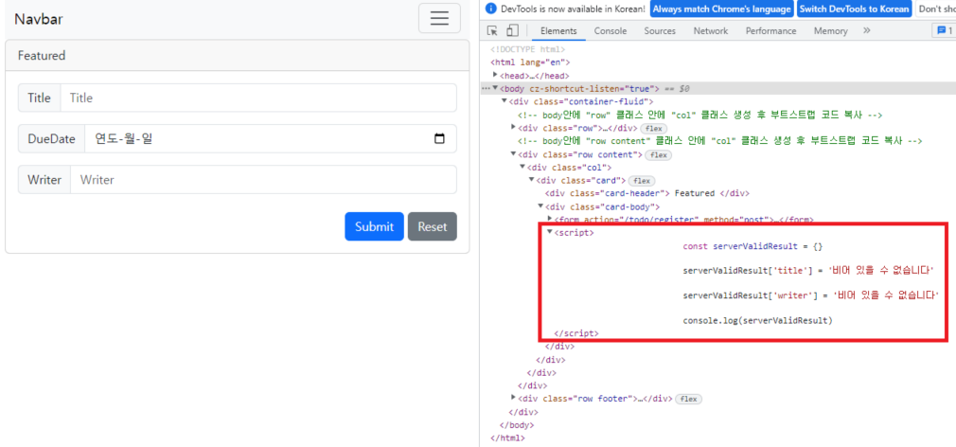956x447 pixels.
Task: Click the flex badge next to card div
Action: click(641, 181)
